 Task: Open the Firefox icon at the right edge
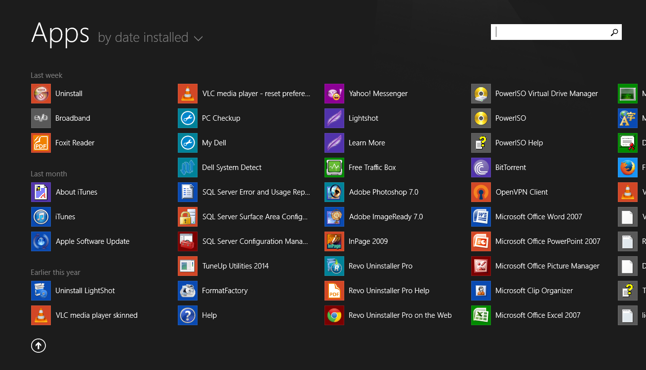(628, 168)
